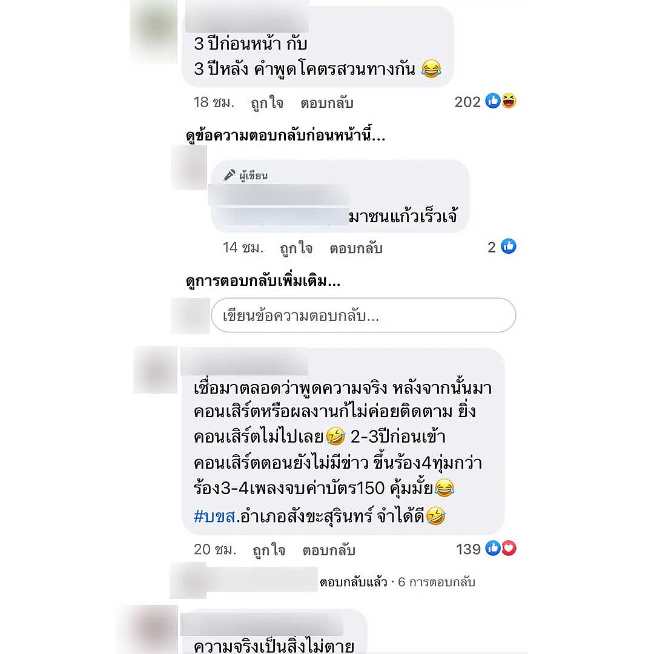The width and height of the screenshot is (654, 654).
Task: Like the author's reply from 14 ชม.
Action: point(296,249)
